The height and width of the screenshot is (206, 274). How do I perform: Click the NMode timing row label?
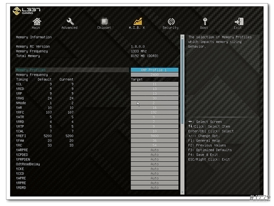(21, 103)
